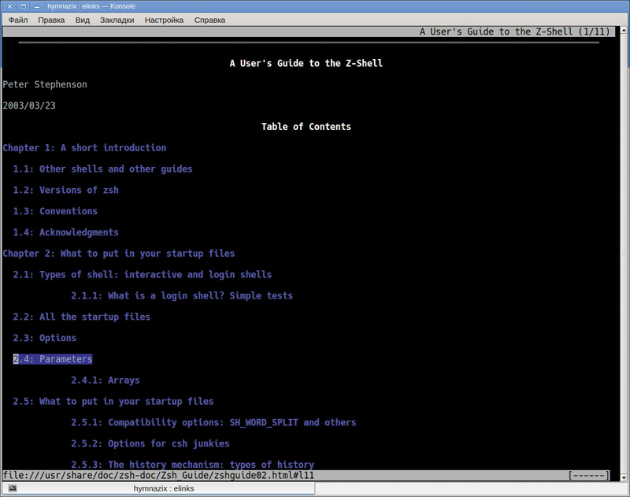Click the scrollbar down arrow

[624, 478]
